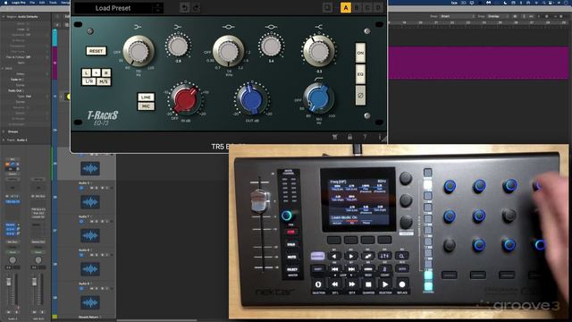Image resolution: width=572 pixels, height=322 pixels.
Task: Click the low shelf gain knob
Action: (x=178, y=46)
